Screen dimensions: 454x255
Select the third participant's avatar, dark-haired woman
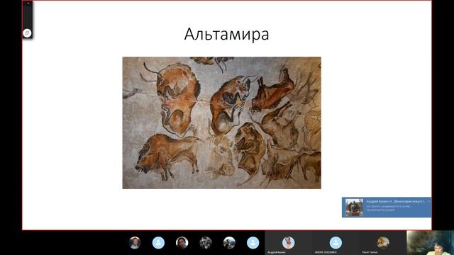click(x=182, y=242)
